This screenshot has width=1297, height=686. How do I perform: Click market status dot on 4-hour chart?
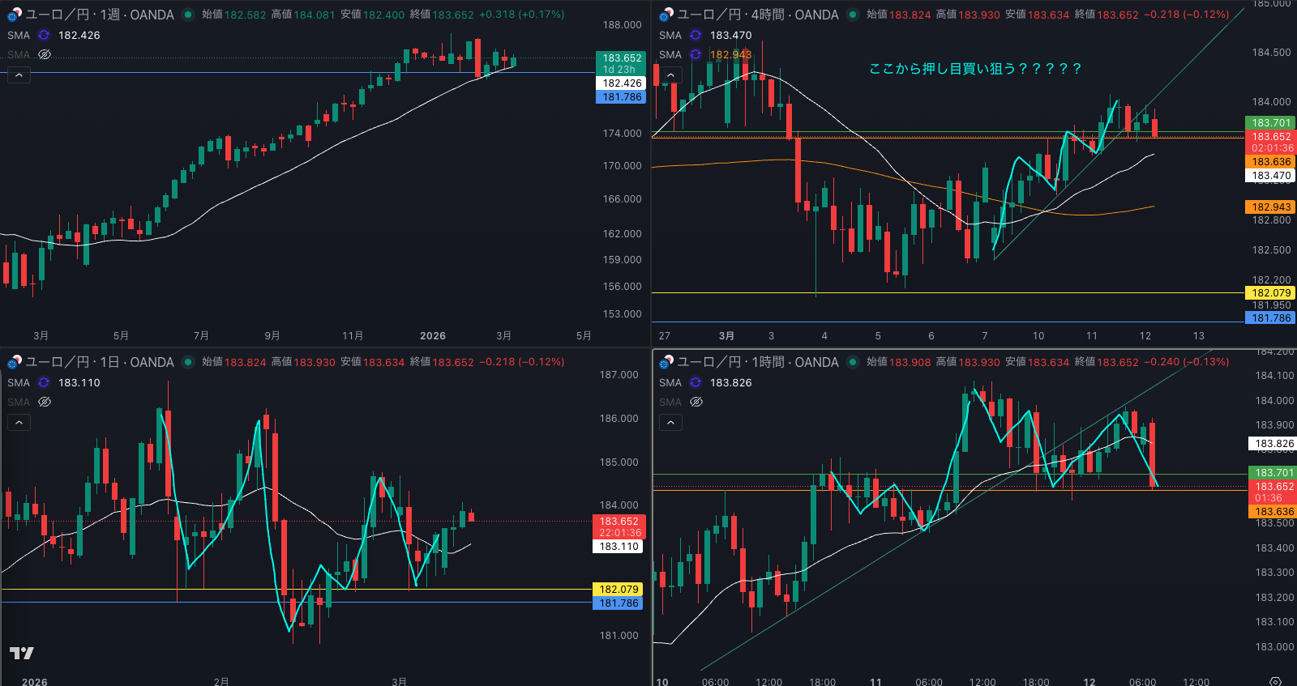(853, 15)
